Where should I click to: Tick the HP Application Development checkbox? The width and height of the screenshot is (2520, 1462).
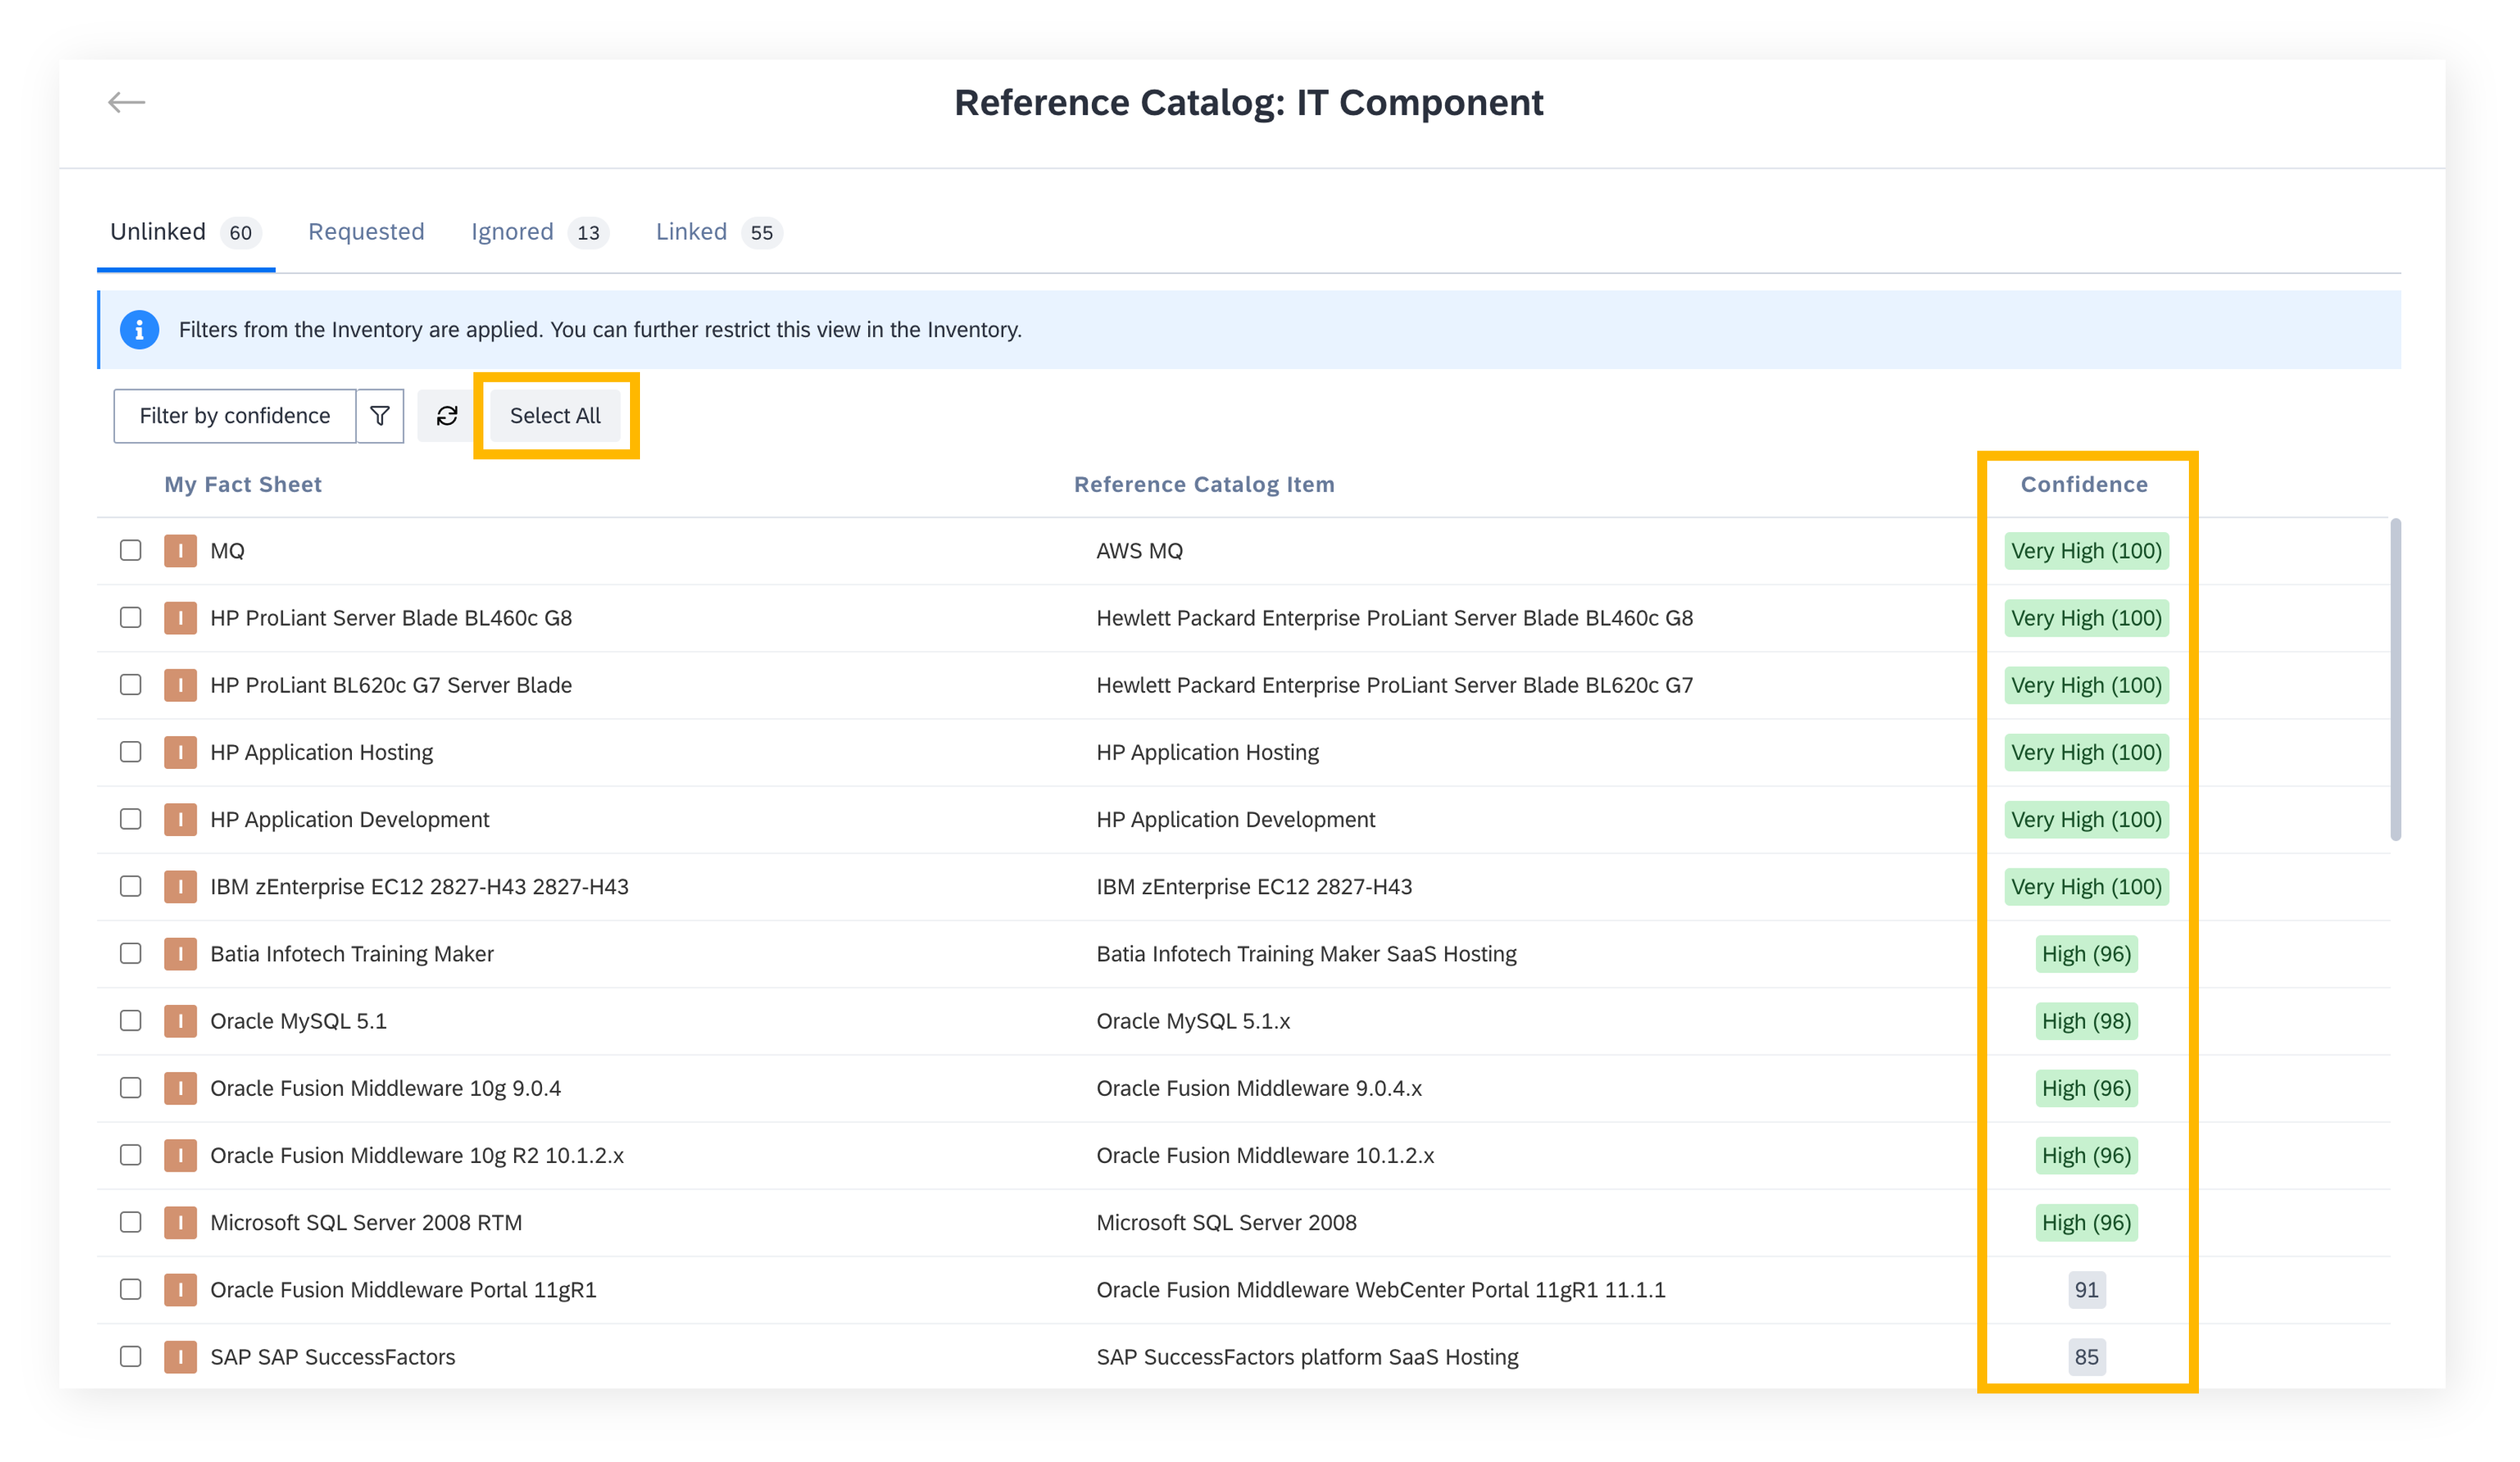click(x=131, y=819)
